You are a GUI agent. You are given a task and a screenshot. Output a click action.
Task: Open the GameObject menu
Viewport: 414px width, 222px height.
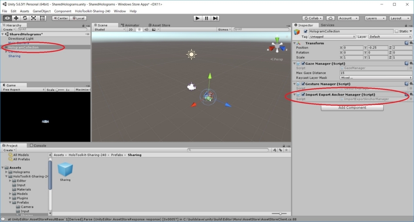pos(42,11)
